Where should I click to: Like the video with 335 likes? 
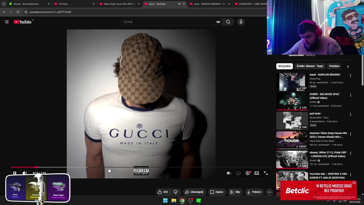coord(163,192)
